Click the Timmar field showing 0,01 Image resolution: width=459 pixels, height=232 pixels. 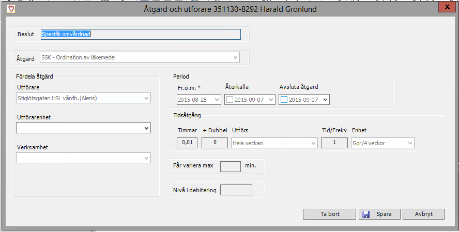[x=187, y=143]
